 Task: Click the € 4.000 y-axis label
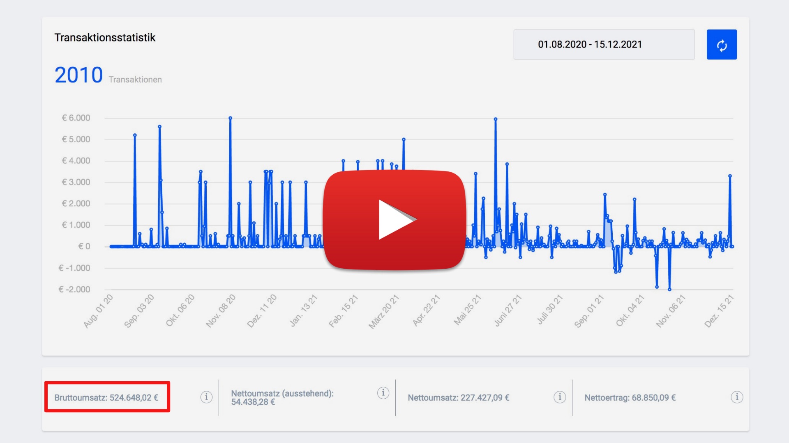coord(76,161)
